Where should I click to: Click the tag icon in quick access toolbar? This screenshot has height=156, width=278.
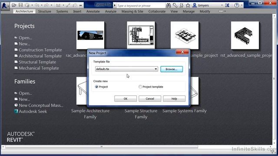75,5
